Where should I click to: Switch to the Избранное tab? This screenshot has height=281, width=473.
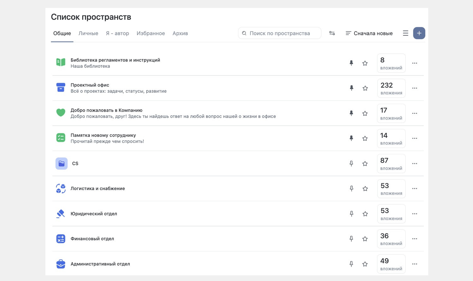(151, 33)
